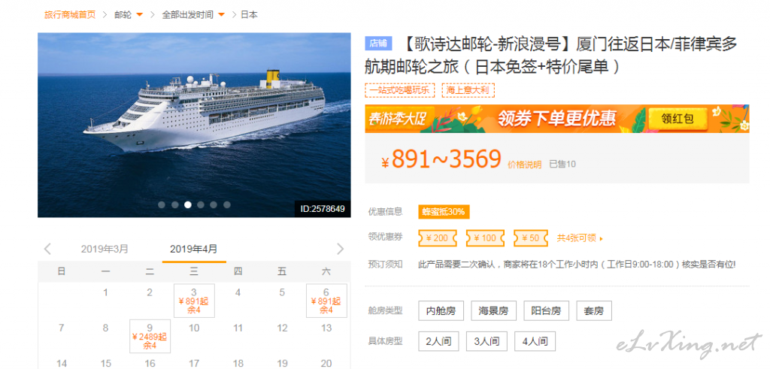Screen dimensions: 770x369
Task: Click the 海上意大利 tag
Action: coord(468,90)
